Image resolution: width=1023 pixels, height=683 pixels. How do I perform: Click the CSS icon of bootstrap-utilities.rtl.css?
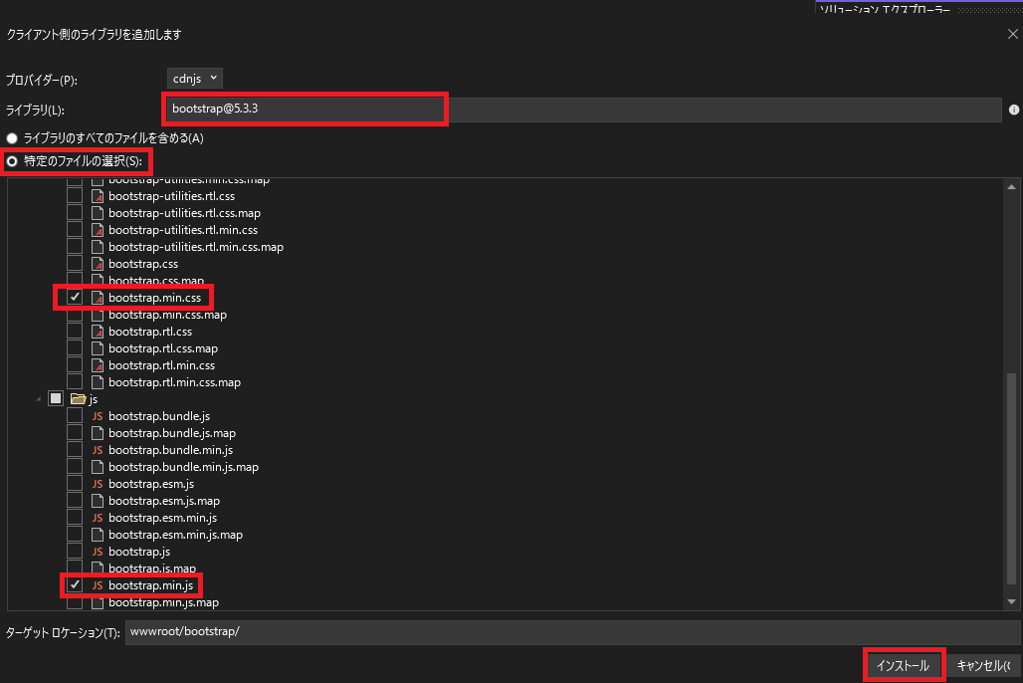[98, 196]
